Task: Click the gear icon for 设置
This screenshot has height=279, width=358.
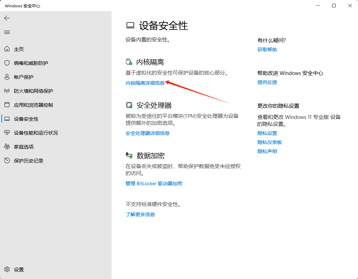Action: click(x=7, y=269)
